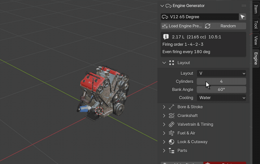Image resolution: width=260 pixels, height=164 pixels.
Task: Click Load Engine Preset button
Action: coord(182,26)
